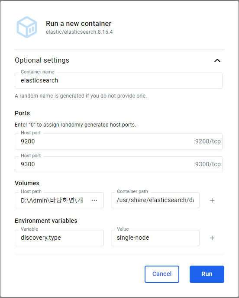Edit the Container path field
This screenshot has width=239, height=298.
[x=155, y=200]
